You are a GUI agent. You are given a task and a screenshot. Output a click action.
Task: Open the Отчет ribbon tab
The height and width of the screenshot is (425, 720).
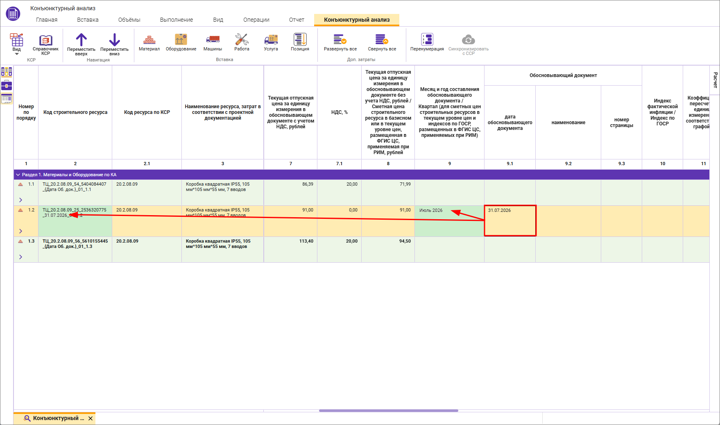click(297, 20)
